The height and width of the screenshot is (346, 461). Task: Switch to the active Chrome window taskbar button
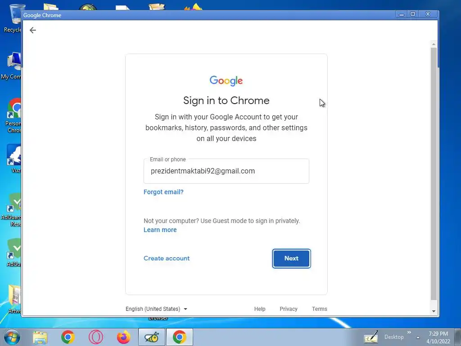point(180,337)
